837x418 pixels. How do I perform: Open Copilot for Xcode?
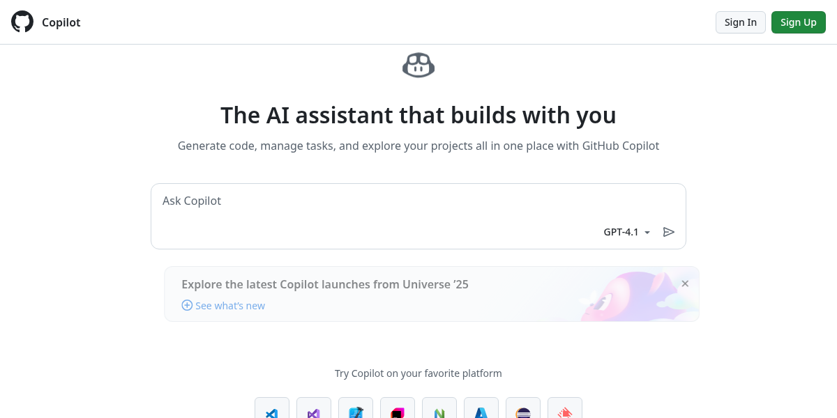pyautogui.click(x=355, y=412)
